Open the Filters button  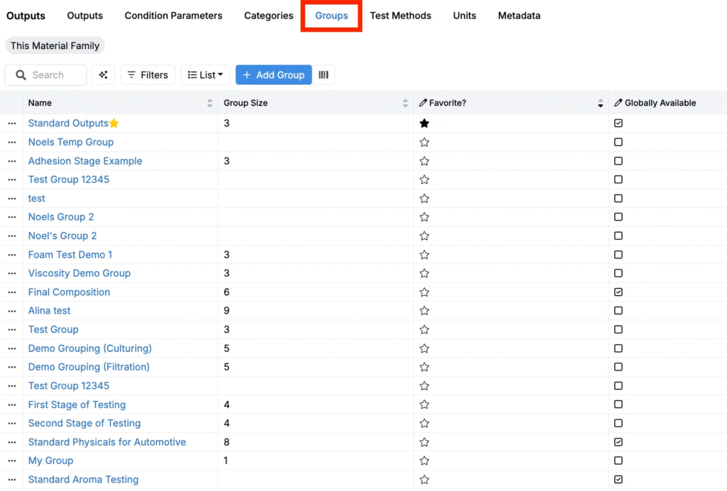click(x=148, y=75)
